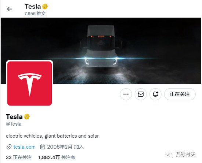
Task: Click the gold verified badge beside profile name
Action: click(27, 116)
